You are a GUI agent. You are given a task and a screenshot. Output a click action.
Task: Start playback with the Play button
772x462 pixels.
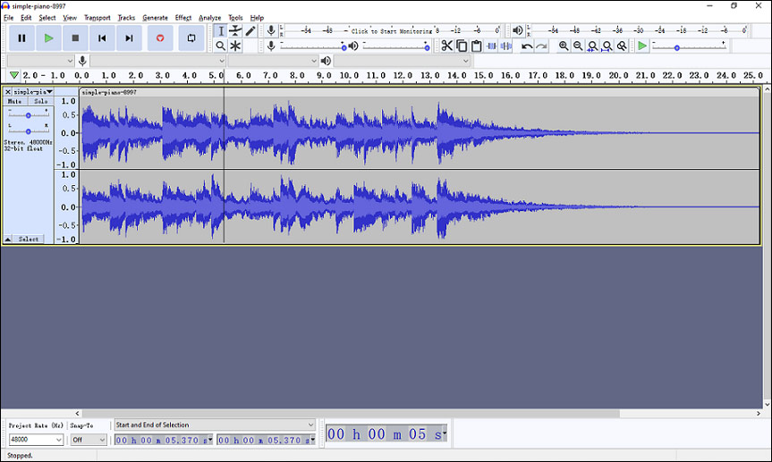[48, 38]
